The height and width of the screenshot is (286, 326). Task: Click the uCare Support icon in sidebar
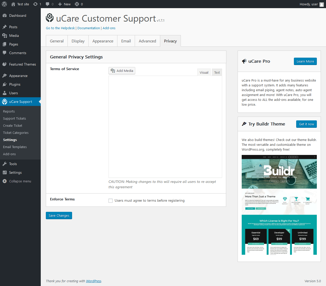(x=5, y=102)
